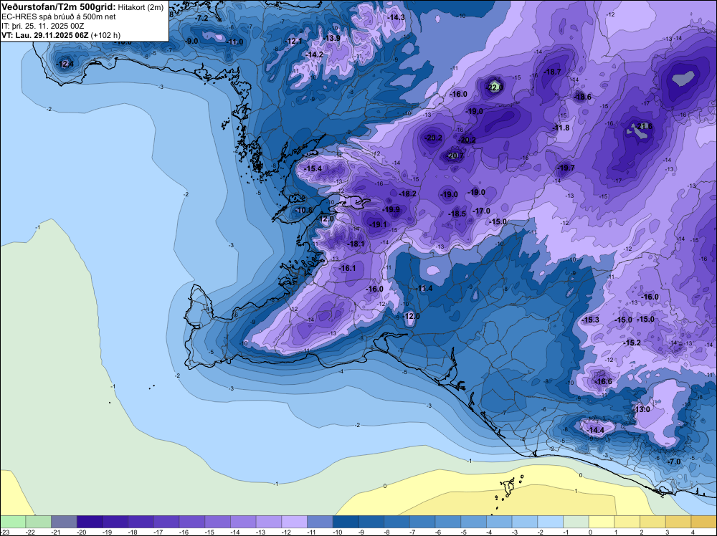This screenshot has width=717, height=536.
Task: Select the legend swatch labeled -10
Action: [346, 522]
